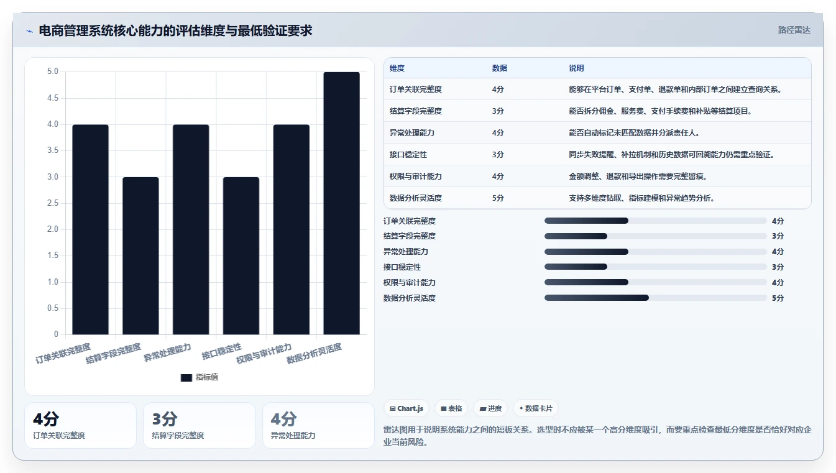The image size is (836, 473).
Task: Click the page title 电商管理系统核心能力的评估维度与最低验证要求
Action: [x=175, y=30]
